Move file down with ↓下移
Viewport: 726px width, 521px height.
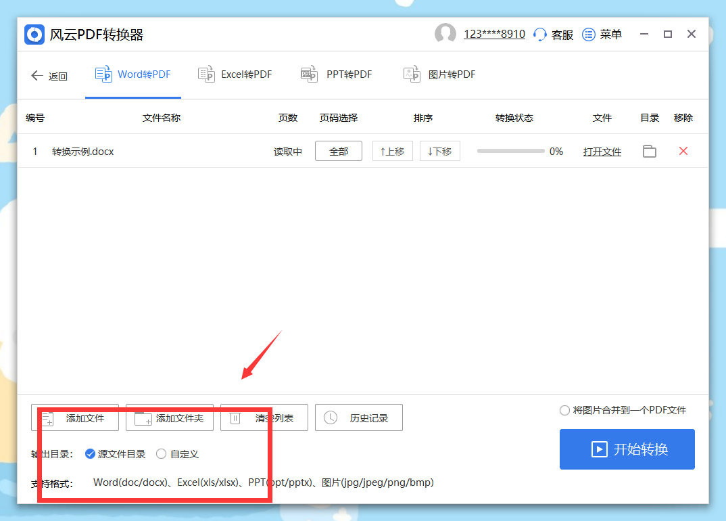pos(440,151)
